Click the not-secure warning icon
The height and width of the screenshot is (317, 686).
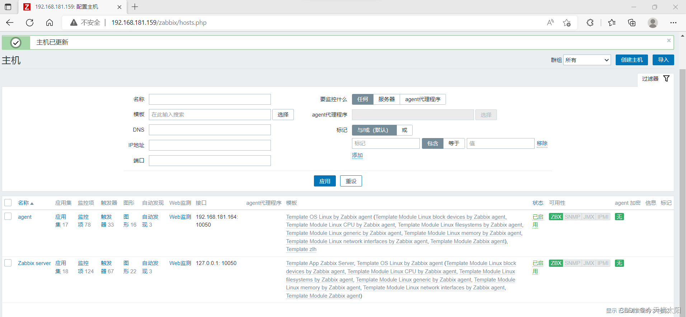(74, 23)
